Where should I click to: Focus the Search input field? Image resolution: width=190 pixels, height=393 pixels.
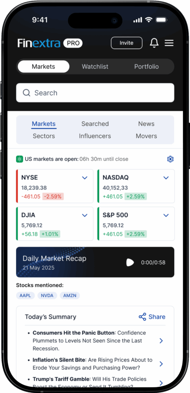(95, 93)
